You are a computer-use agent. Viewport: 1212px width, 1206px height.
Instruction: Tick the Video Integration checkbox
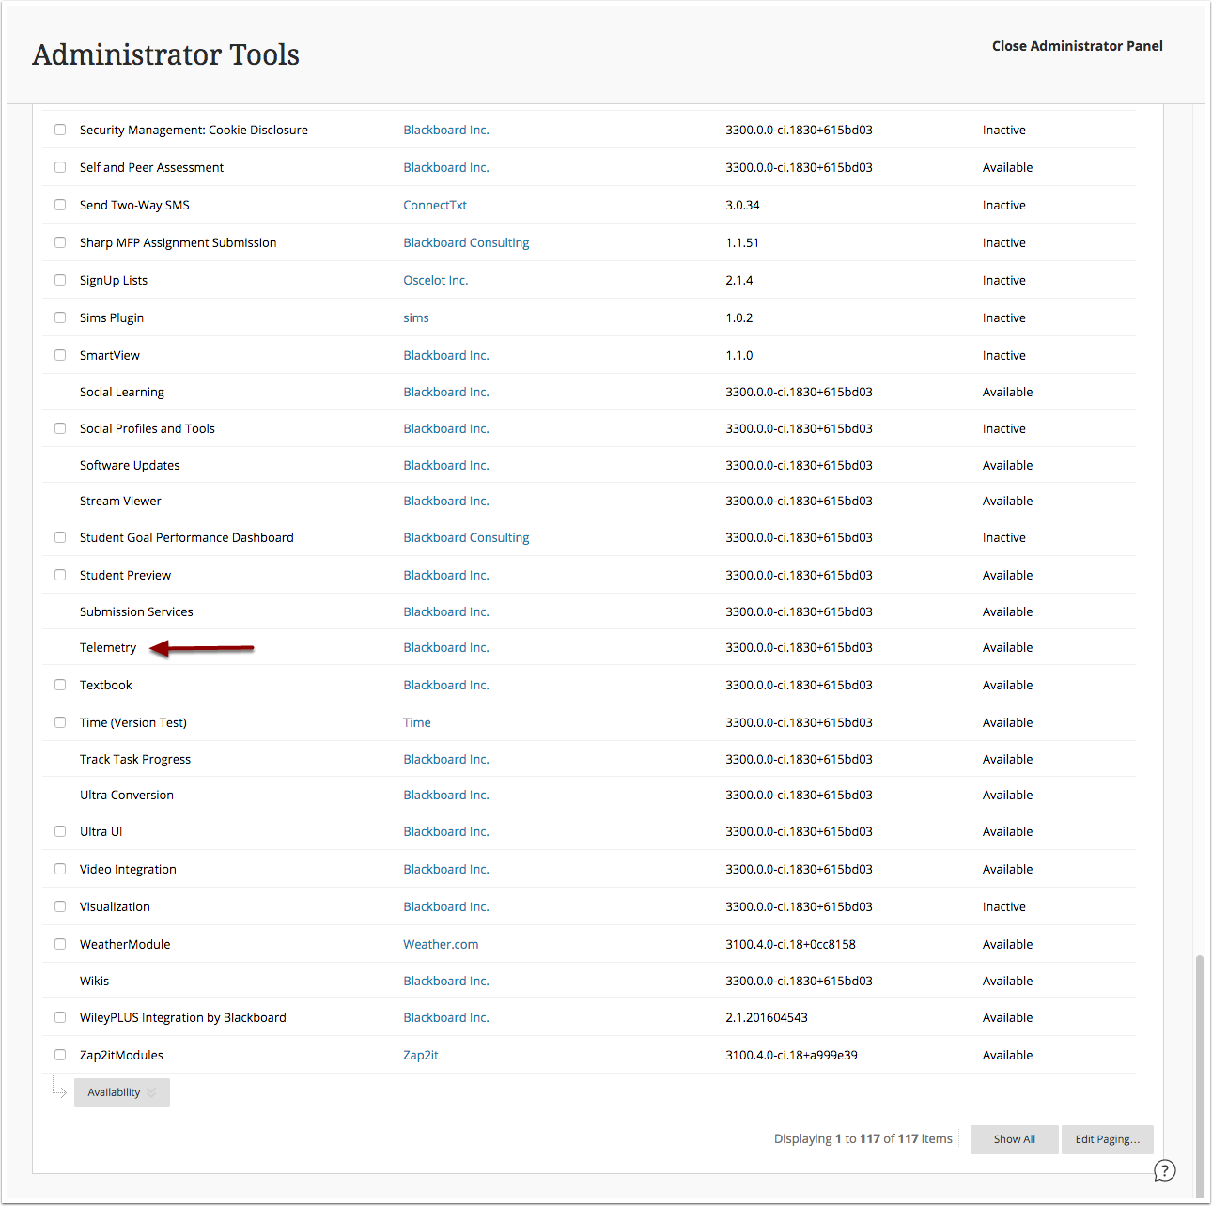click(x=60, y=869)
